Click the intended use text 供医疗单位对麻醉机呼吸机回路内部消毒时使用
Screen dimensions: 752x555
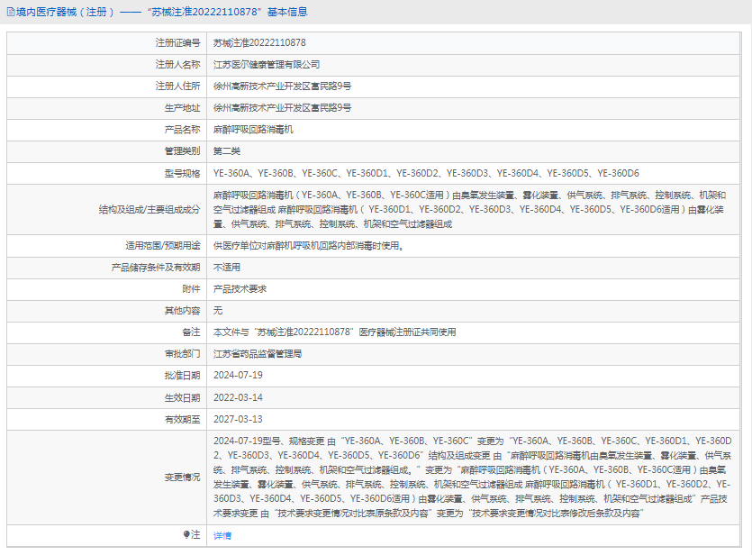(x=308, y=246)
